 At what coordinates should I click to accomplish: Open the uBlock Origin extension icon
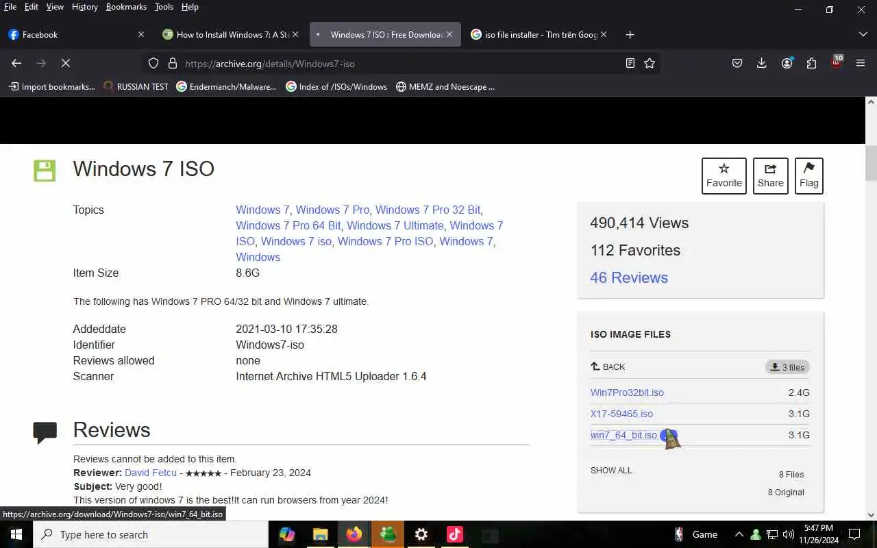pos(836,63)
